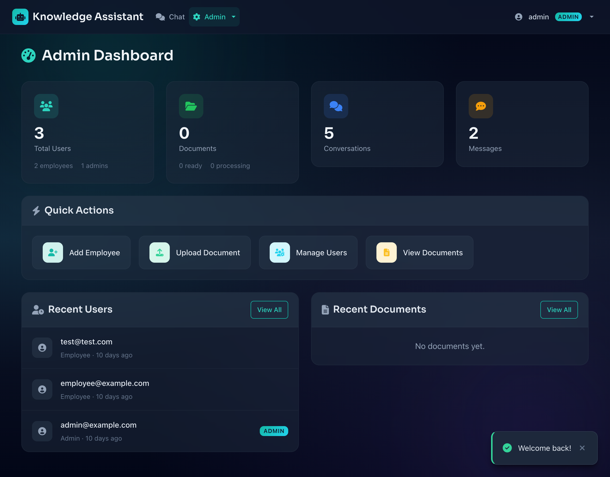610x477 pixels.
Task: Click the Admin Dashboard heading
Action: point(108,55)
